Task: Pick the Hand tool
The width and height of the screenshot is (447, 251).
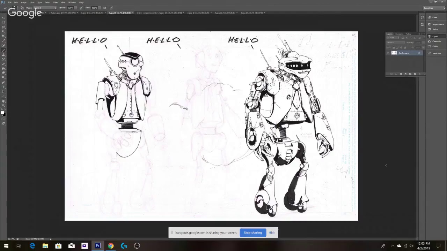Action: click(3, 101)
